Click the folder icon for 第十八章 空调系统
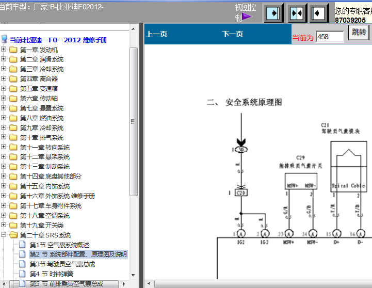372x288 pixels. tap(13, 215)
